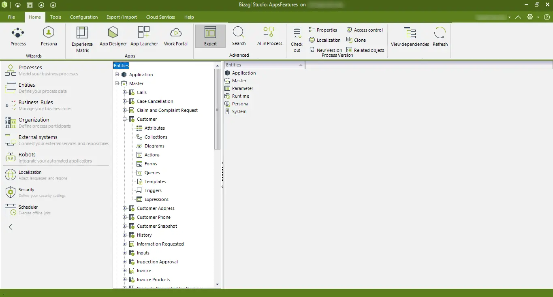Switch to the Tools tab

coord(56,17)
